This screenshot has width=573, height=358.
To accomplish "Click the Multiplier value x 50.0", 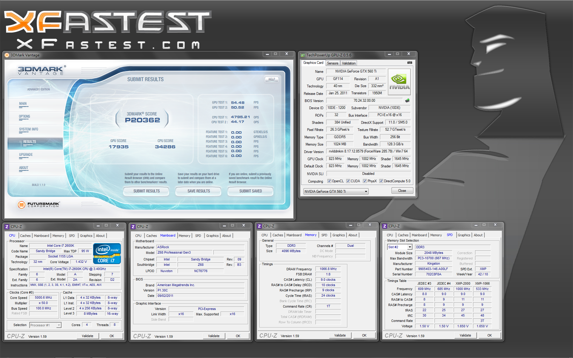I will [x=43, y=303].
